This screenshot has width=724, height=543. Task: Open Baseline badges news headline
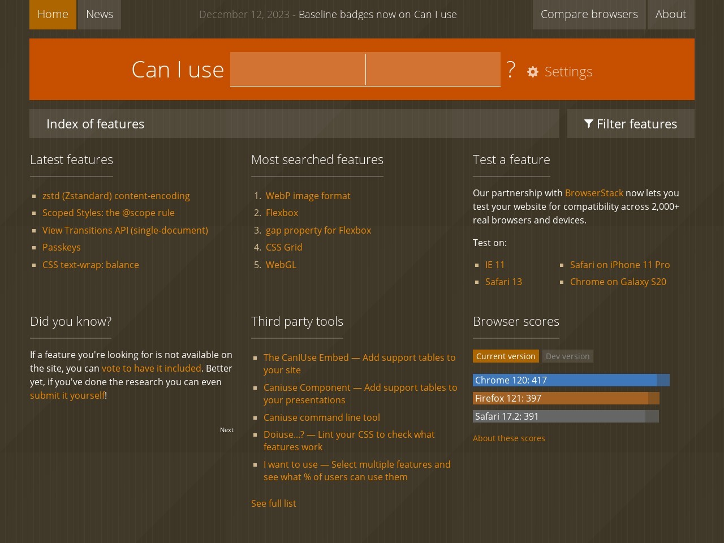(377, 15)
